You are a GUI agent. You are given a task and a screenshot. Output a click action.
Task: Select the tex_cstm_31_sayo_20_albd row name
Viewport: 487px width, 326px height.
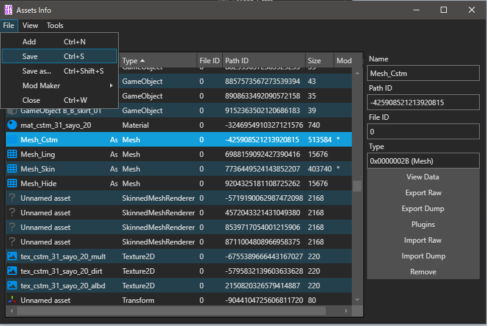point(63,286)
